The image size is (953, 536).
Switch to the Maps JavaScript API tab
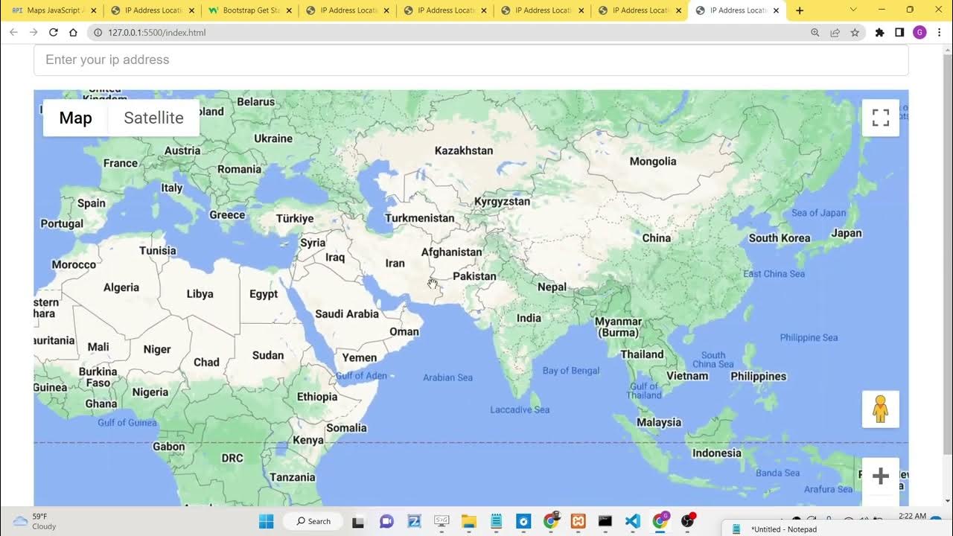point(52,10)
